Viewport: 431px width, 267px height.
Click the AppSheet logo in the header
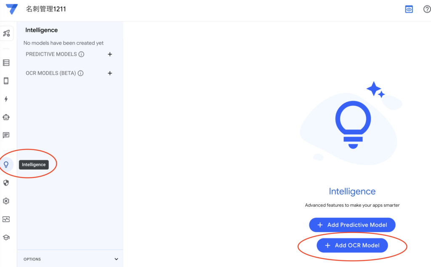pos(12,9)
